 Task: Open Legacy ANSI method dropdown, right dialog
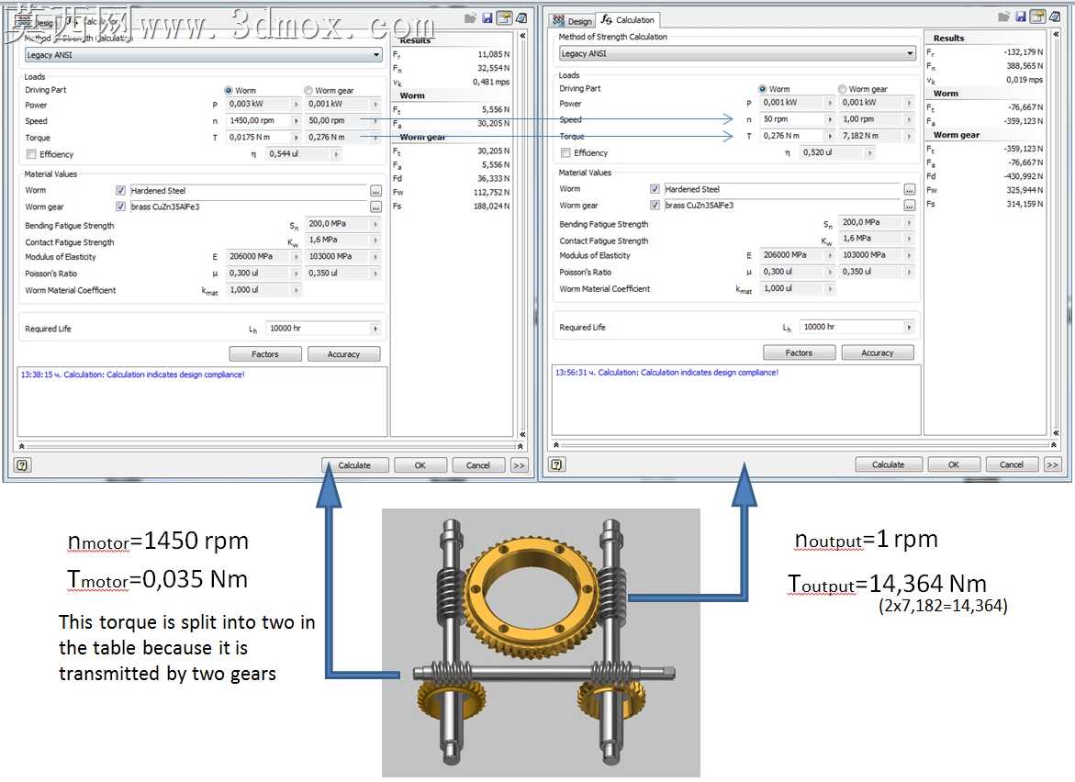911,53
